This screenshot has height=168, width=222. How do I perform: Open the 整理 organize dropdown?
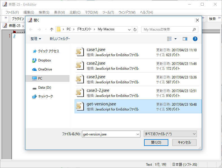36,39
